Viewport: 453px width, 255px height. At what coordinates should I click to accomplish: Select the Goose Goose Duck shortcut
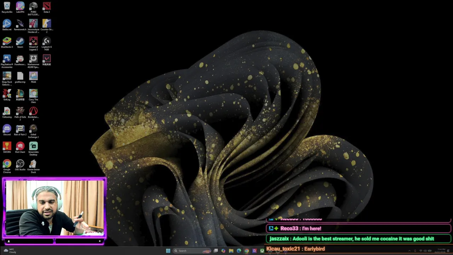33,166
